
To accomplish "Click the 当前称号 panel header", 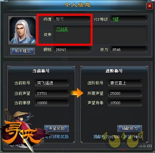I will (41, 71).
